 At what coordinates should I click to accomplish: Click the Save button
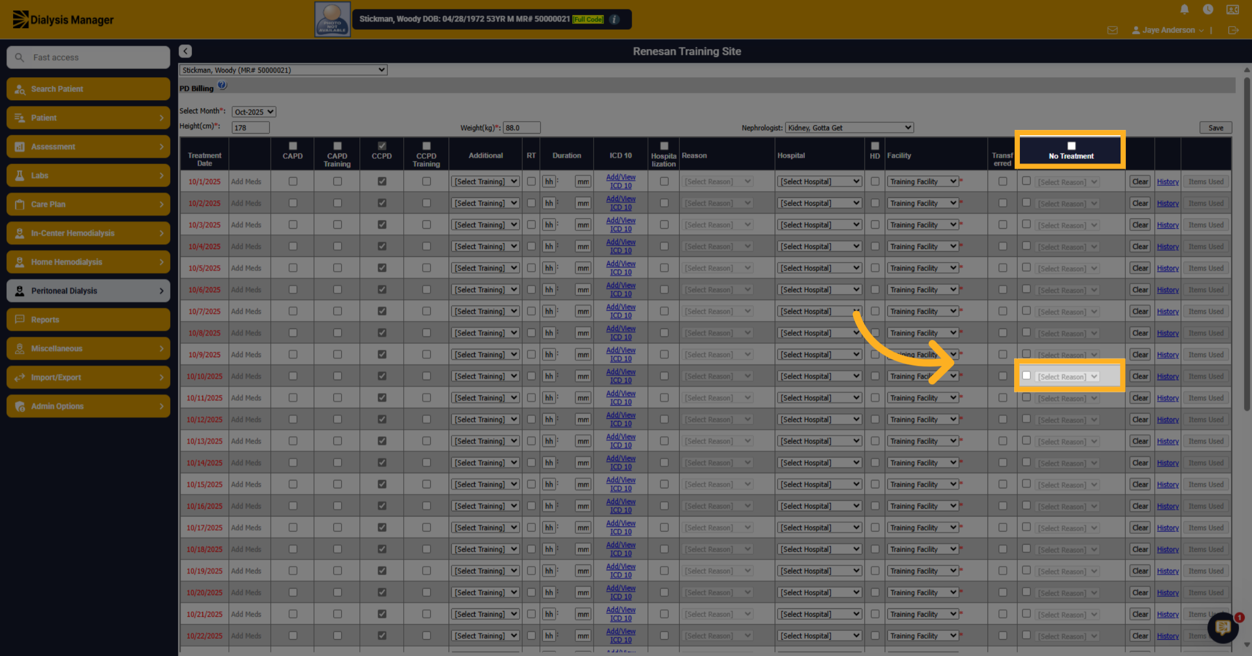pos(1215,128)
